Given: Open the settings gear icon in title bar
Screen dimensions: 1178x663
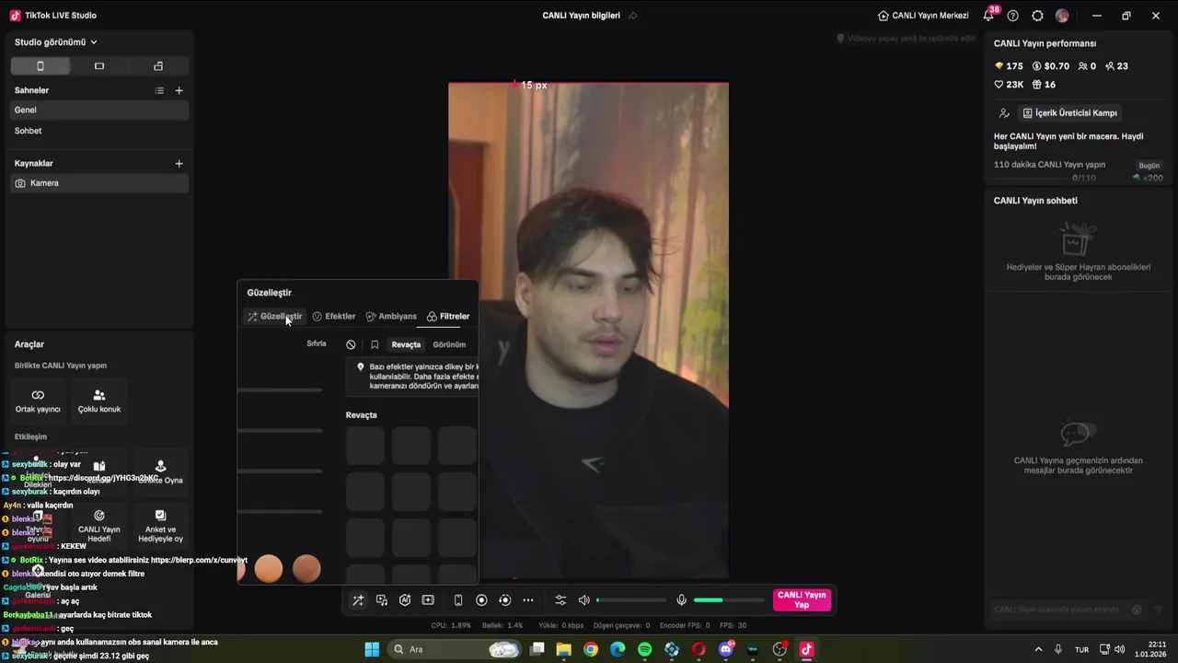Looking at the screenshot, I should [1038, 16].
